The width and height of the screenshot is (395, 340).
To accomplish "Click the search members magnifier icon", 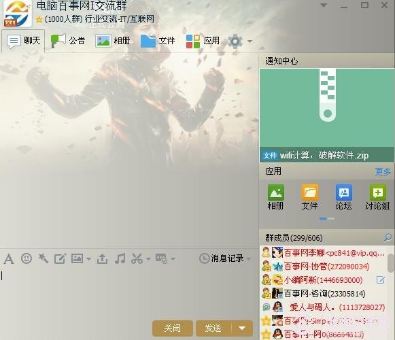I will point(388,238).
